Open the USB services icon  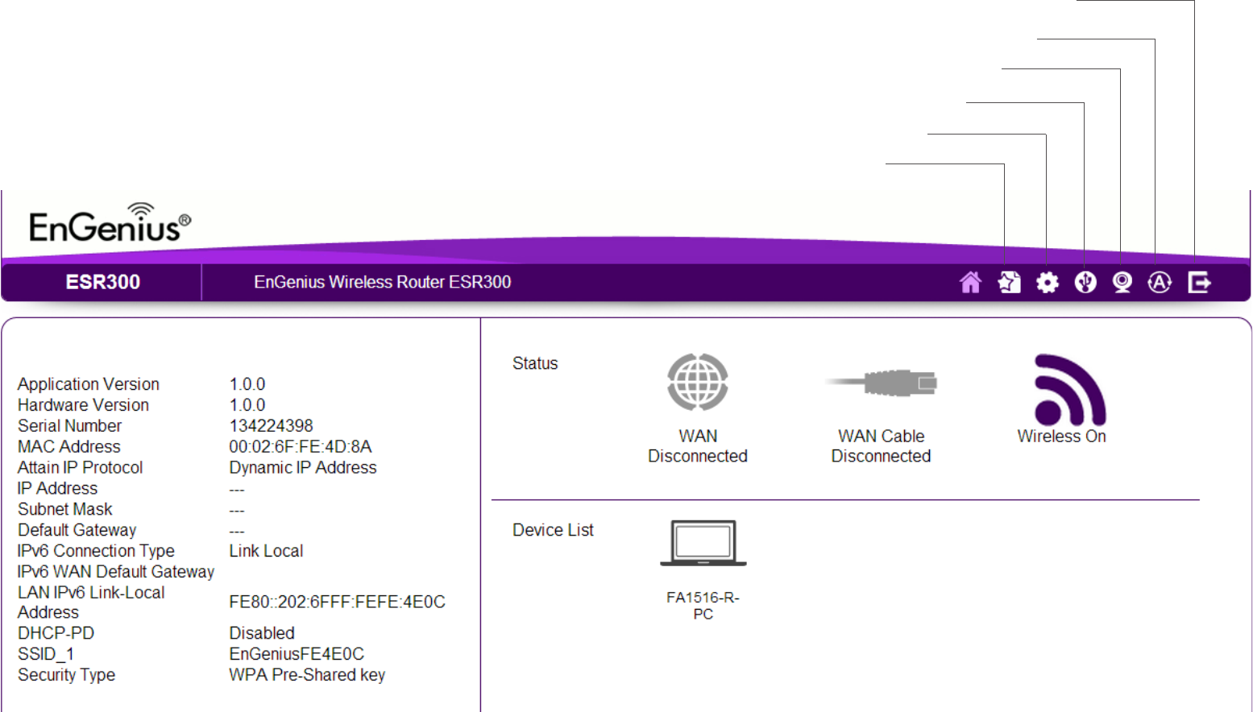point(1085,283)
